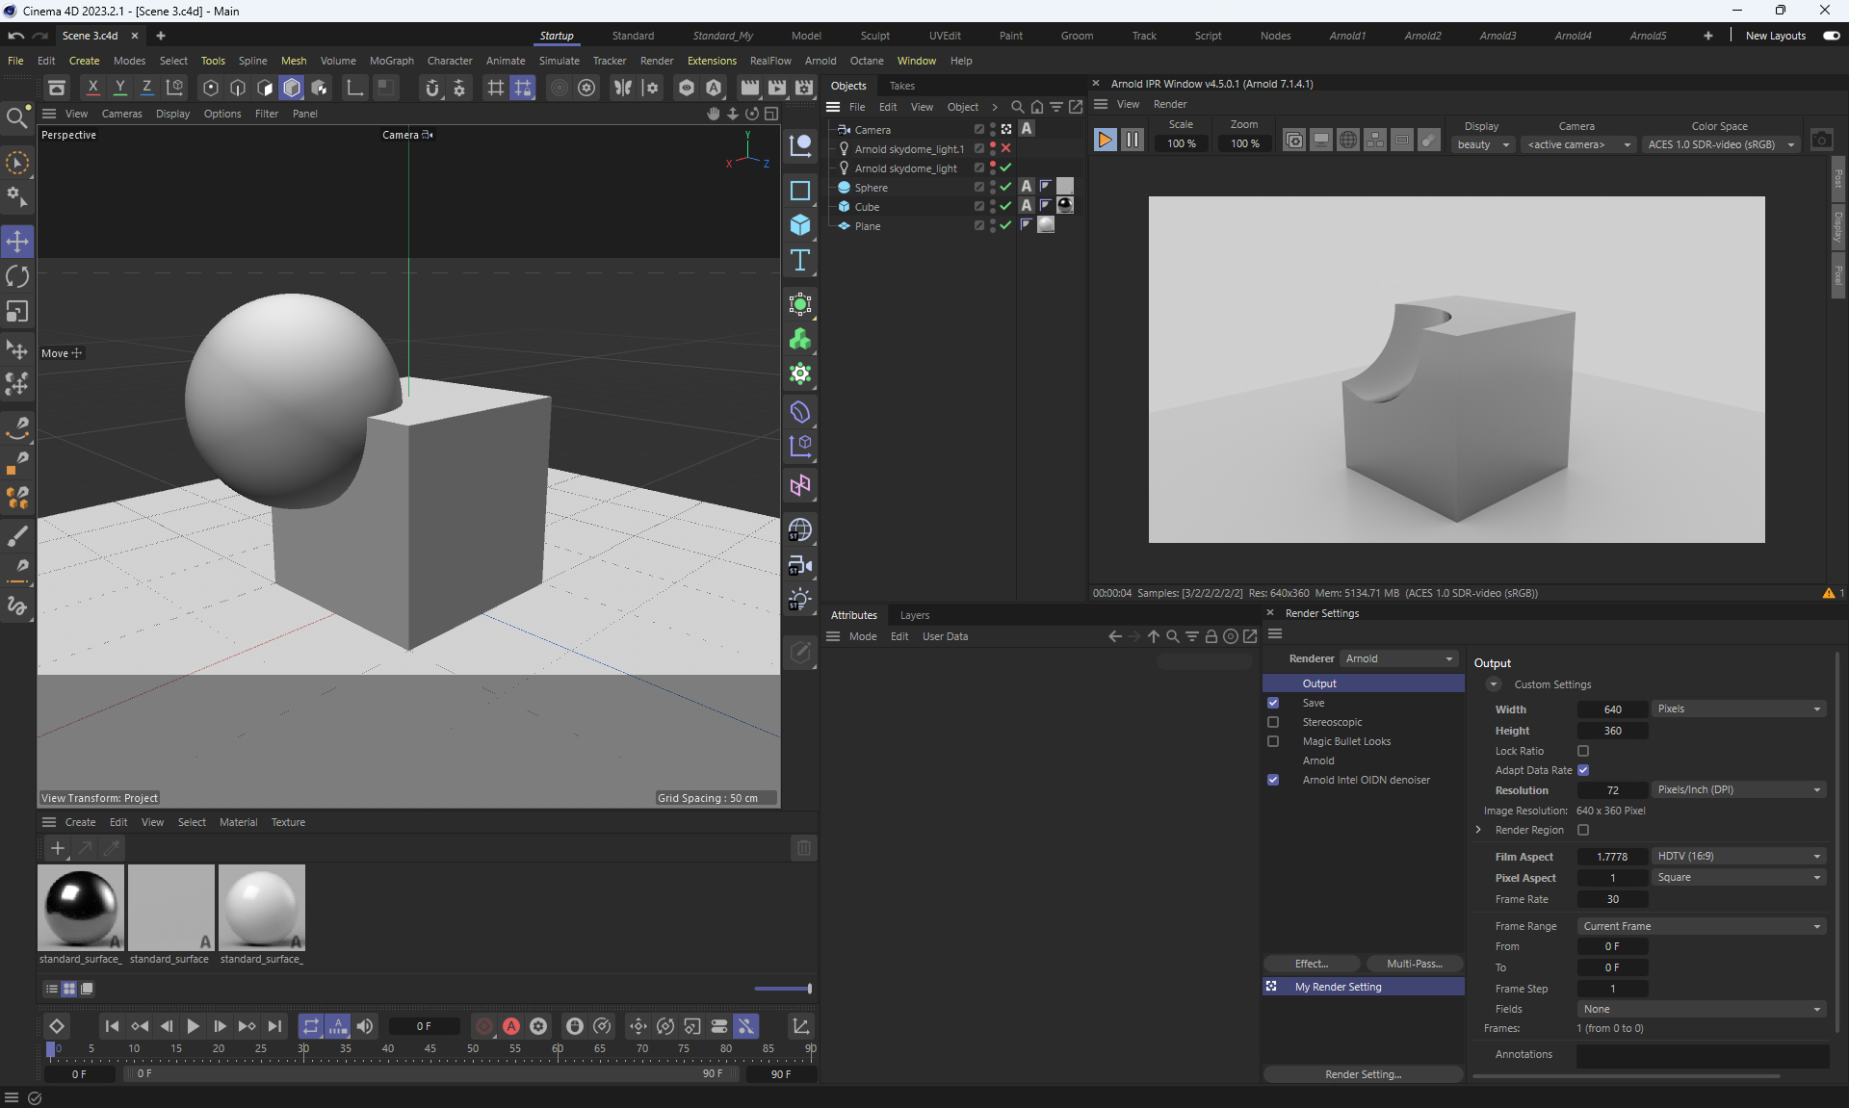
Task: Start Arnold IPR render play button
Action: [1105, 141]
